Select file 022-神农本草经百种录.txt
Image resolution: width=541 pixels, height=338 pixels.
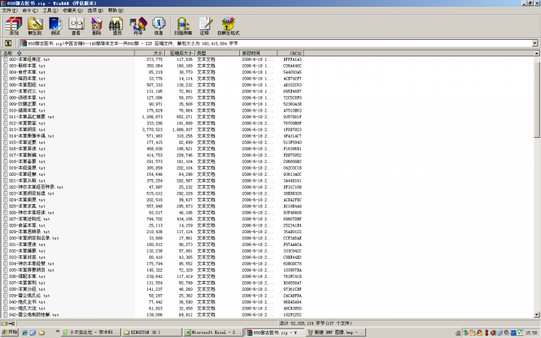(x=37, y=187)
